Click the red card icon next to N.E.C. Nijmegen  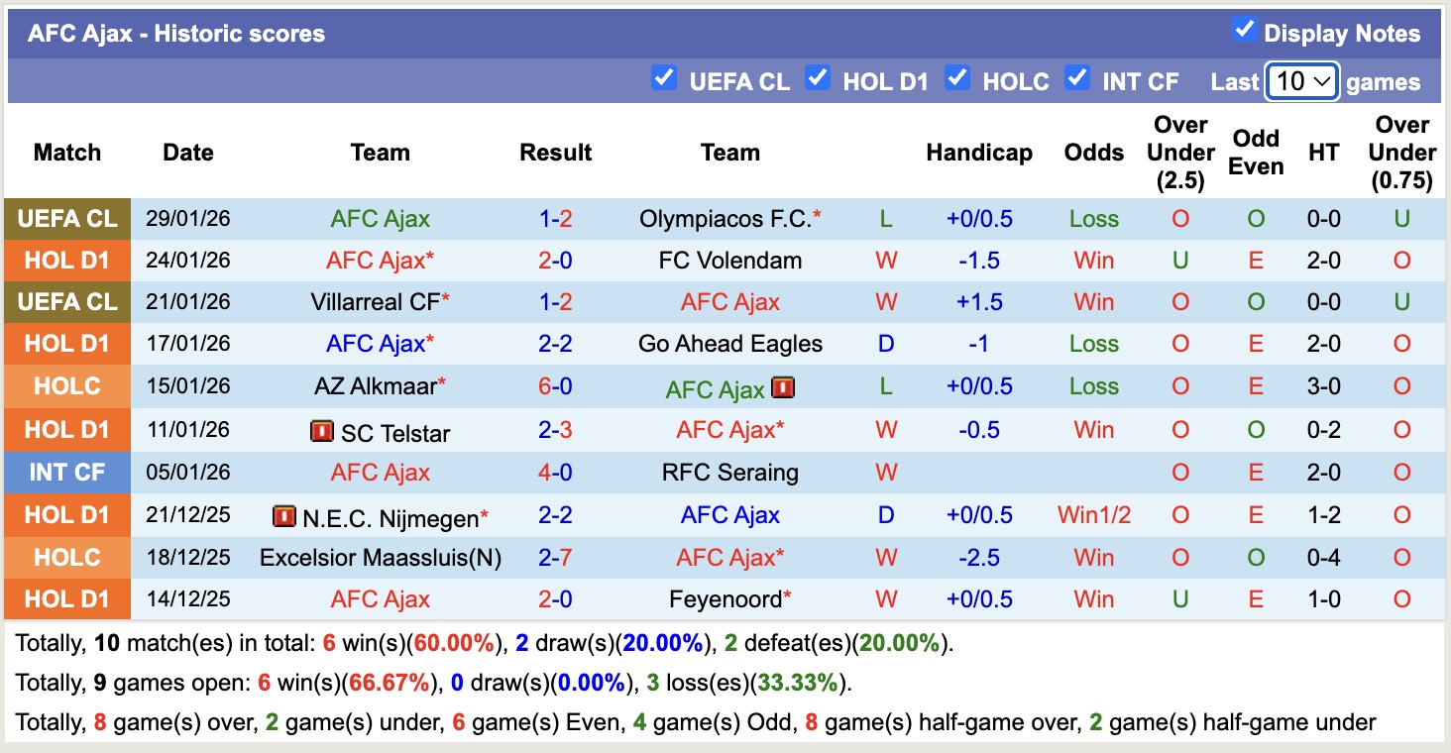point(282,515)
